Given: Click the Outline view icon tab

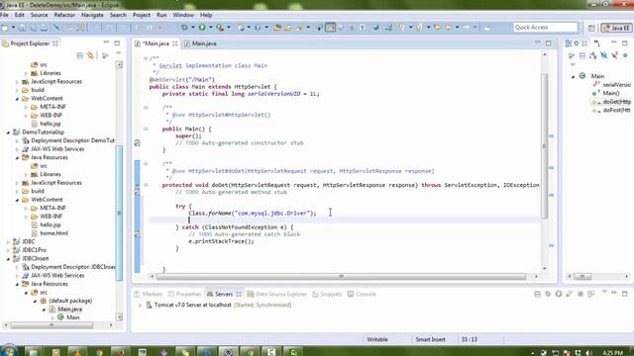Looking at the screenshot, I should (x=569, y=44).
